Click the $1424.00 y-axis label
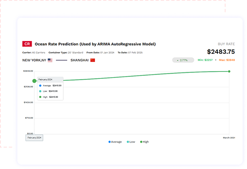 coord(28,103)
